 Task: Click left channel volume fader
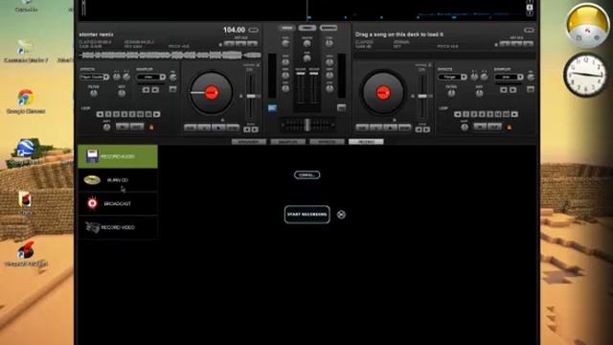301,74
